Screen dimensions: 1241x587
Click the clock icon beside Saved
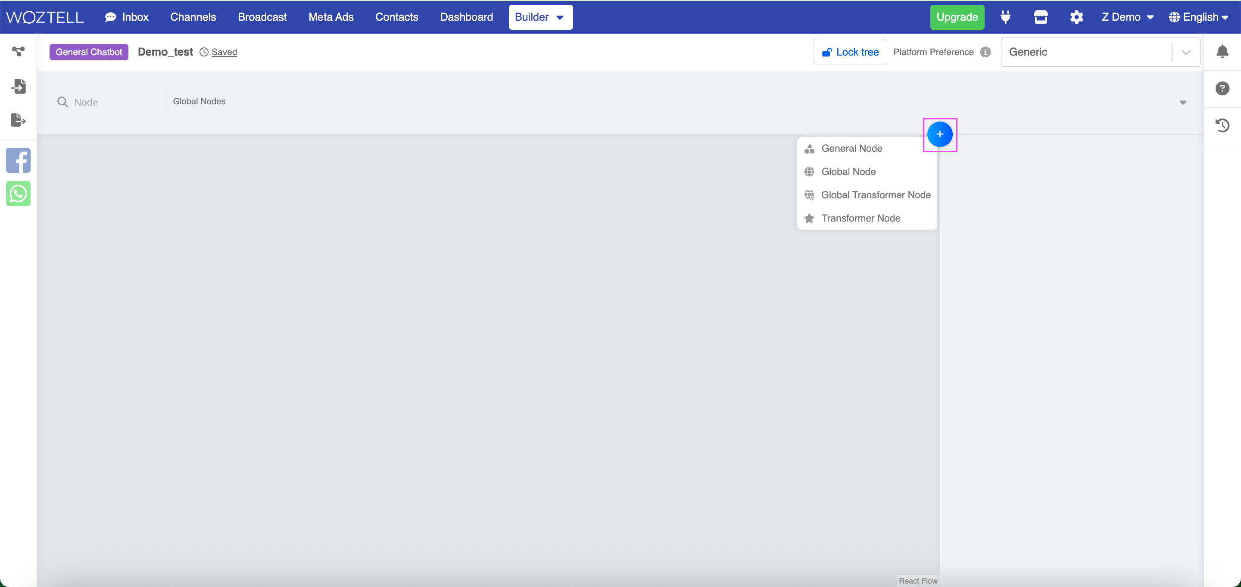pos(204,52)
